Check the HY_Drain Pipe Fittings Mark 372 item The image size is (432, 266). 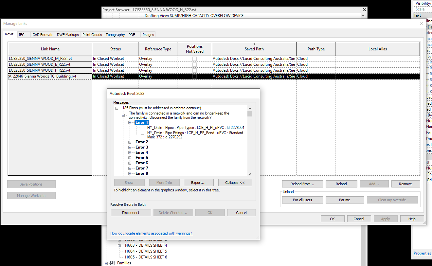142,133
